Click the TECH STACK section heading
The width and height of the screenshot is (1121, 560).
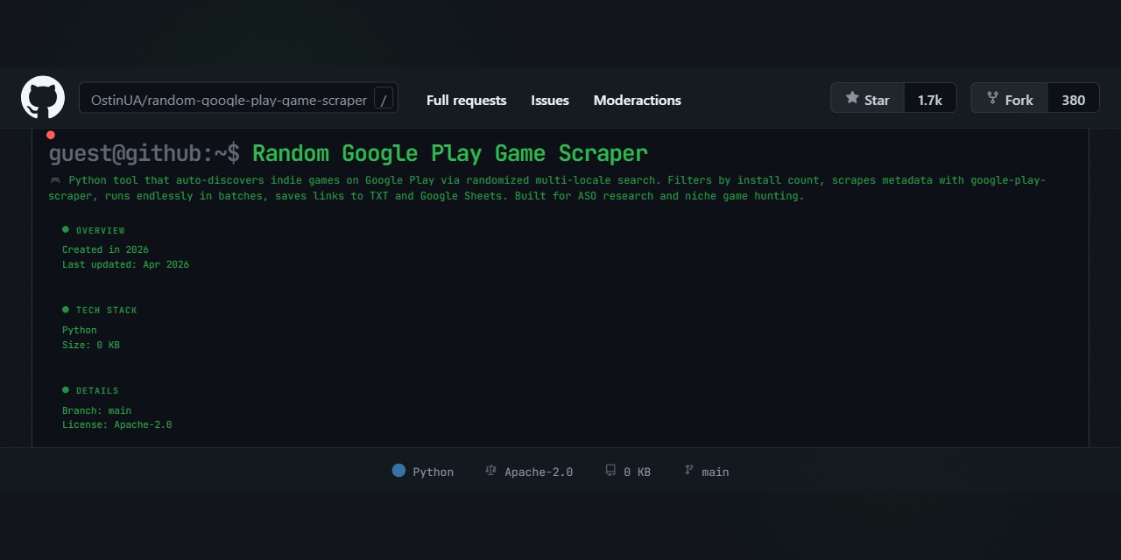[x=107, y=311]
